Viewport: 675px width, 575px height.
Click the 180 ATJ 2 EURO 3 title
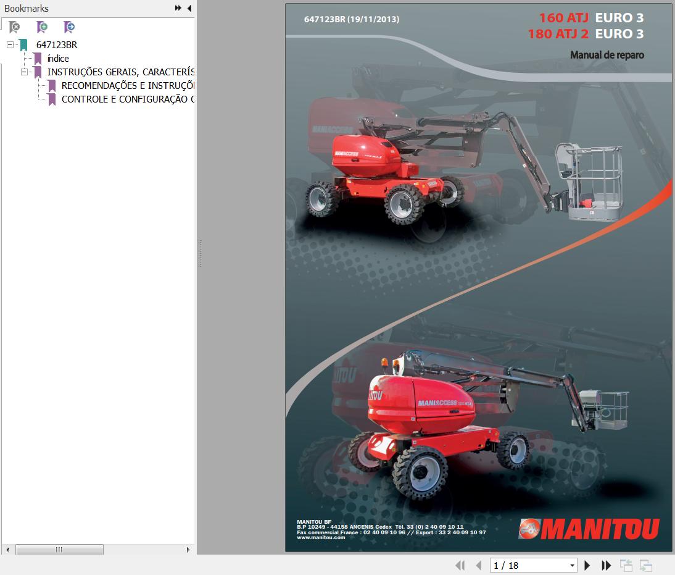(x=586, y=33)
